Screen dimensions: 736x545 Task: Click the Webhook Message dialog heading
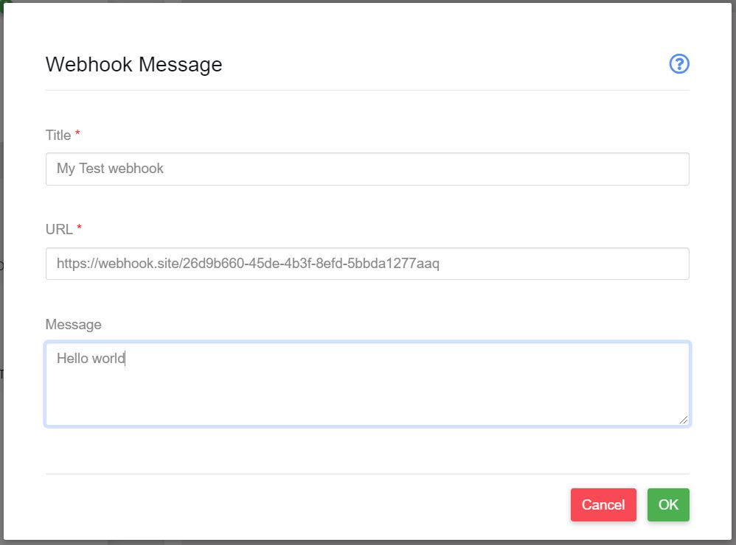pyautogui.click(x=133, y=65)
